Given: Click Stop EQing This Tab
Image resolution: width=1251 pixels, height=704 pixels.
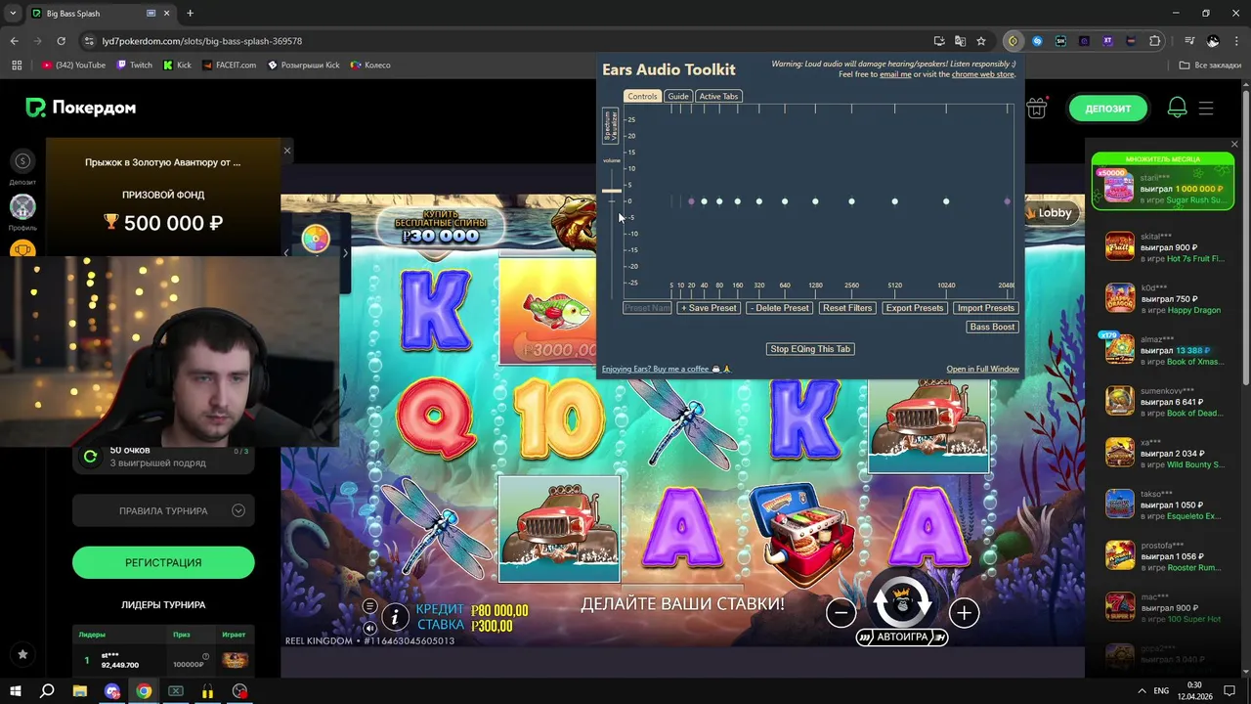Looking at the screenshot, I should pyautogui.click(x=810, y=349).
